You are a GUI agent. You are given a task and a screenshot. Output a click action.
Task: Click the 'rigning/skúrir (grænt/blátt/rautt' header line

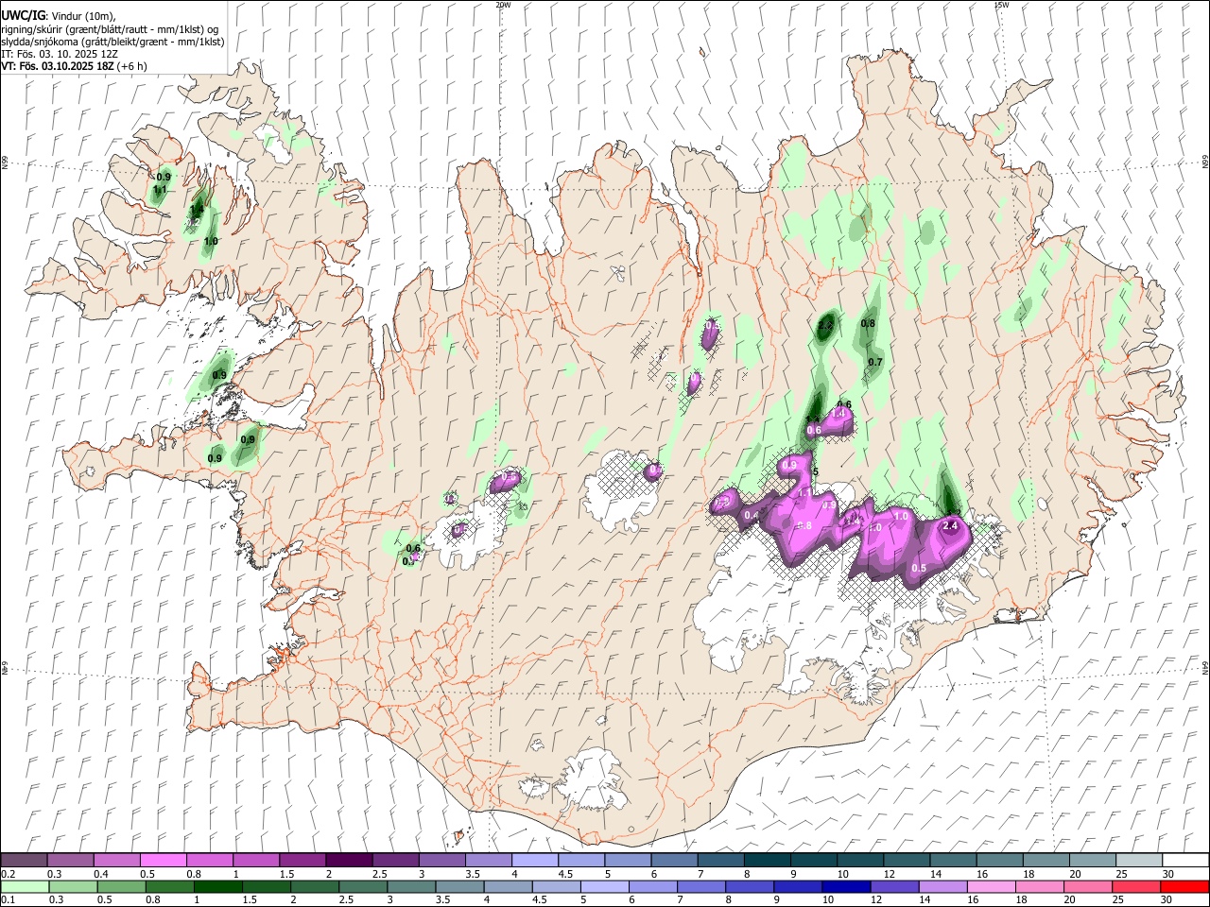point(110,29)
